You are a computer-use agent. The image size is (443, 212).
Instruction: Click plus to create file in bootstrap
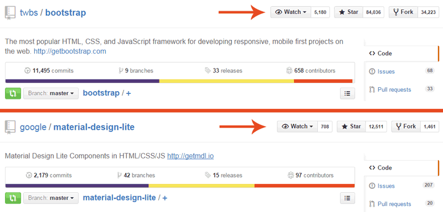(128, 93)
